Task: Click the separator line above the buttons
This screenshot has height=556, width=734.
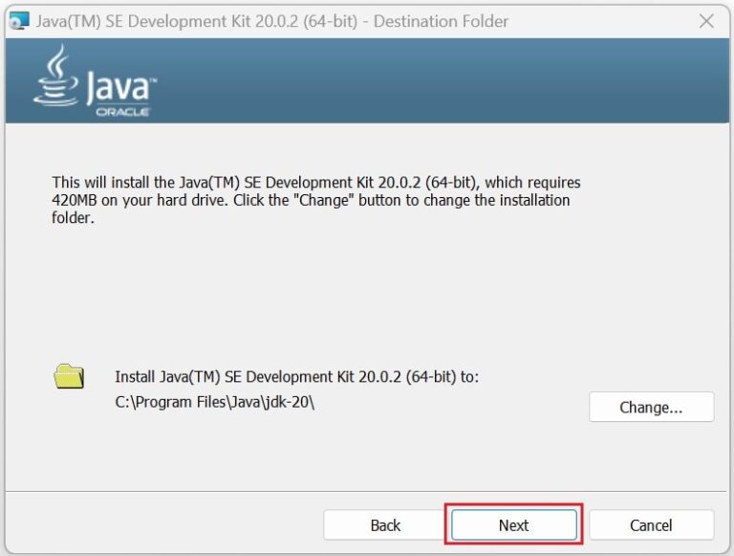Action: pyautogui.click(x=367, y=492)
